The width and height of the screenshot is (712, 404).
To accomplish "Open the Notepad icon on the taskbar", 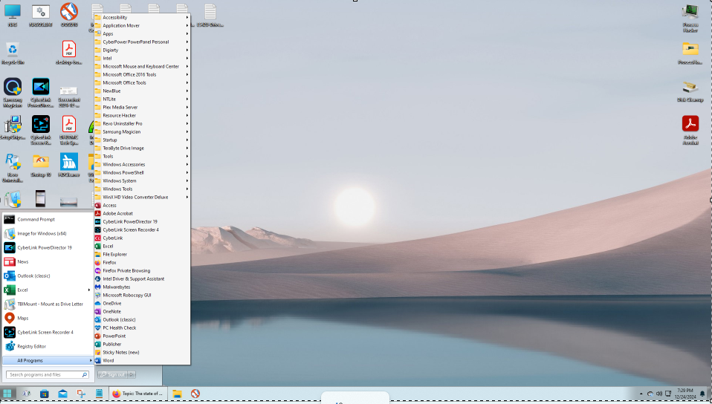I will point(99,394).
